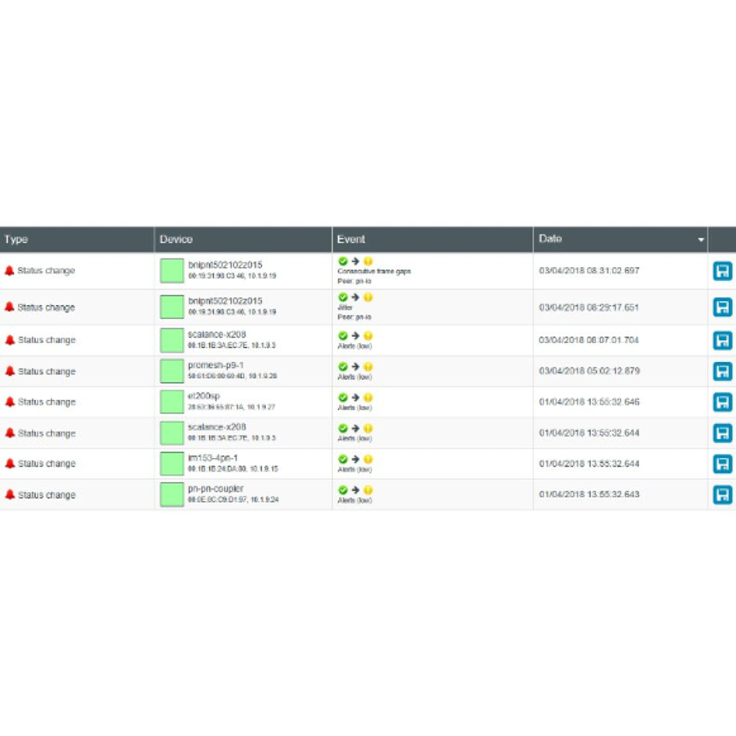Click bell icon in scalance-x208 03/04/2018 row
This screenshot has width=736, height=736.
click(x=10, y=340)
